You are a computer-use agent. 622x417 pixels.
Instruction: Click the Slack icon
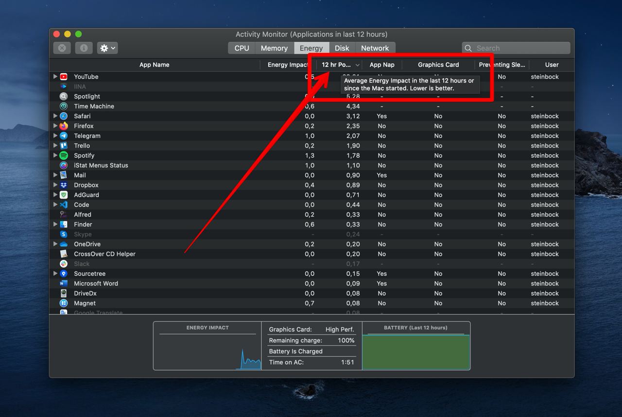(x=64, y=264)
